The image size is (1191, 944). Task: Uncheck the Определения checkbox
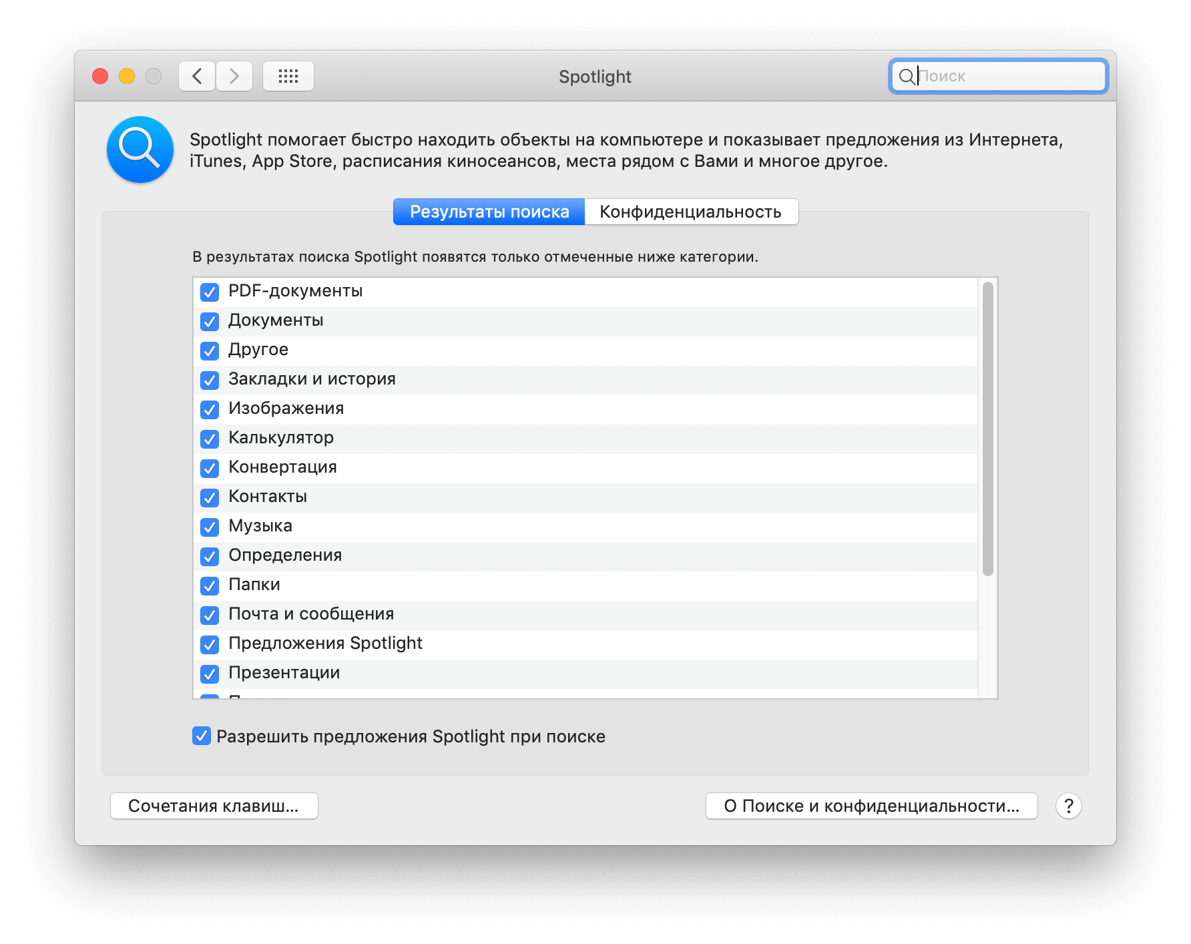[210, 556]
